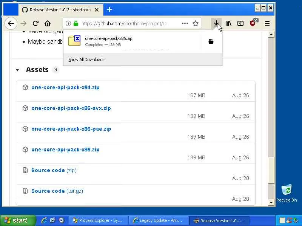The image size is (302, 226).
Task: Click the green padlock security icon
Action: [76, 23]
